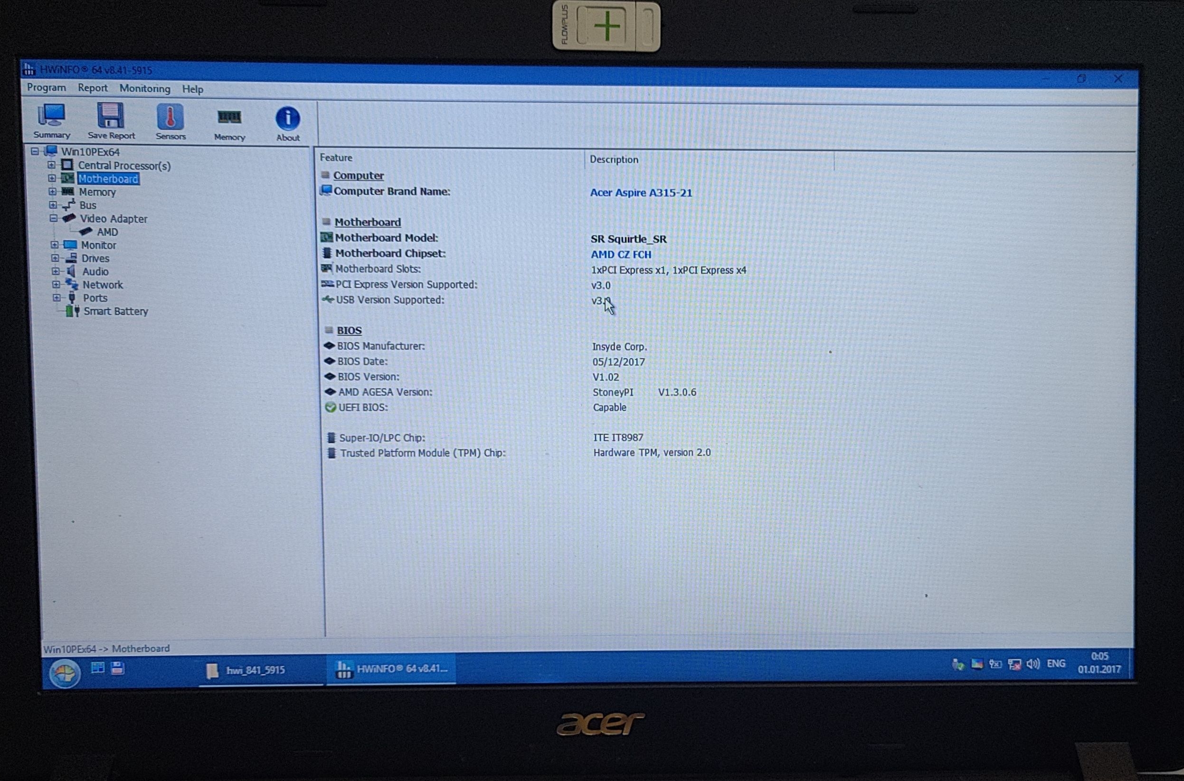Select Central Processor(s) in the tree

click(x=124, y=166)
